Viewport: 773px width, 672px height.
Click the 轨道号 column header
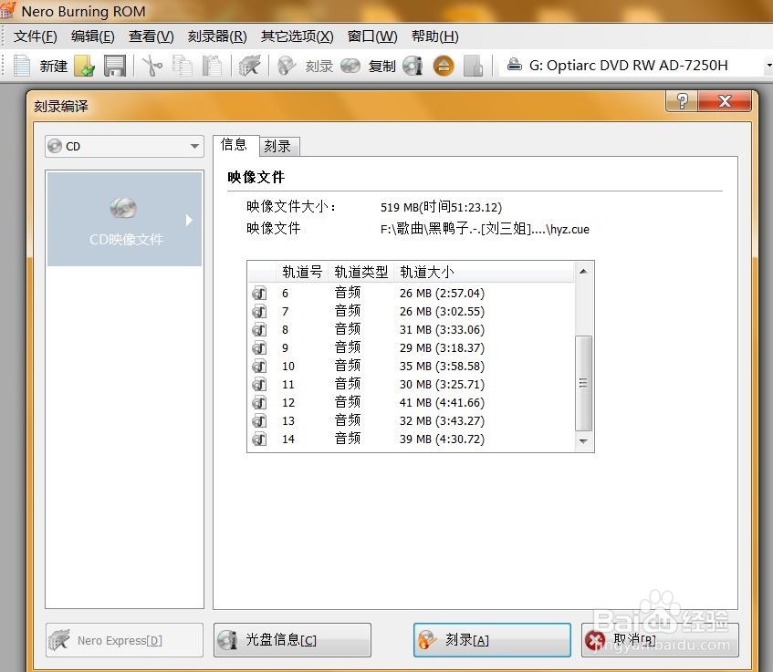click(302, 272)
